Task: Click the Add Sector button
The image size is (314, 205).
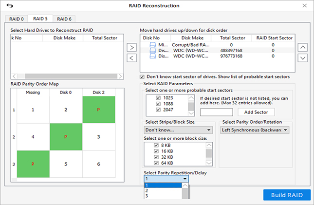Action: point(256,112)
